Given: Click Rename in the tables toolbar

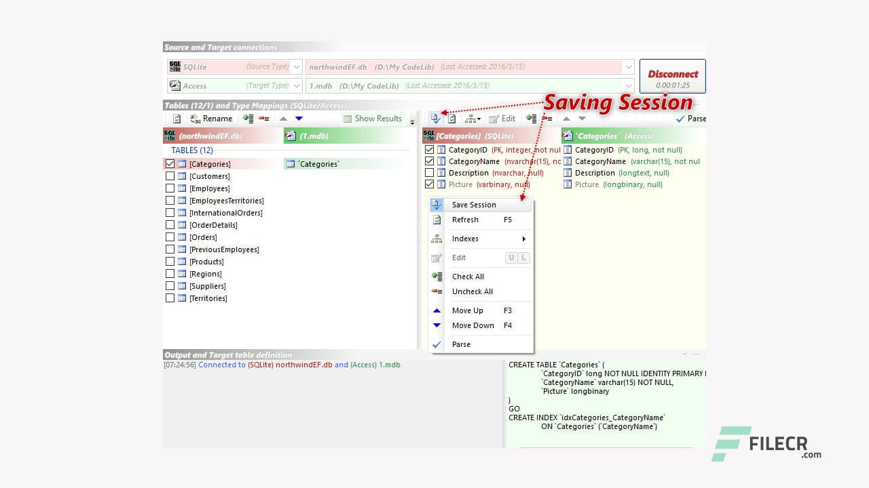Looking at the screenshot, I should pos(211,119).
